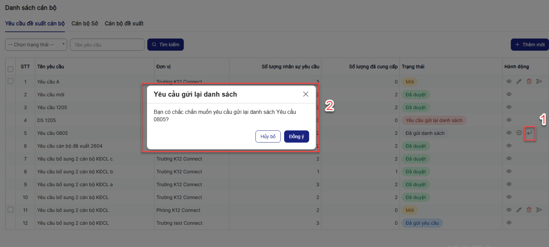Click the return arrow icon for Yêu cầu 0805

(529, 133)
